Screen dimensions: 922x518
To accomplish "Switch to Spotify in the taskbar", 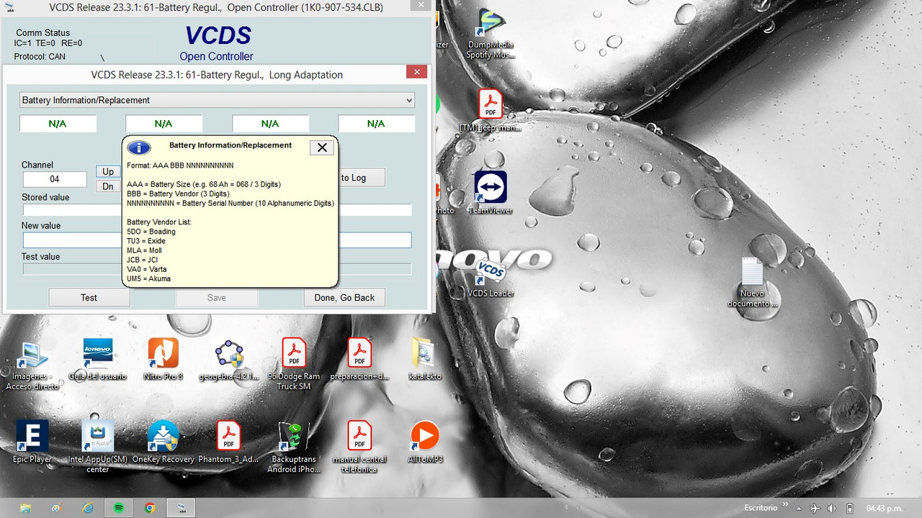I will (x=119, y=508).
